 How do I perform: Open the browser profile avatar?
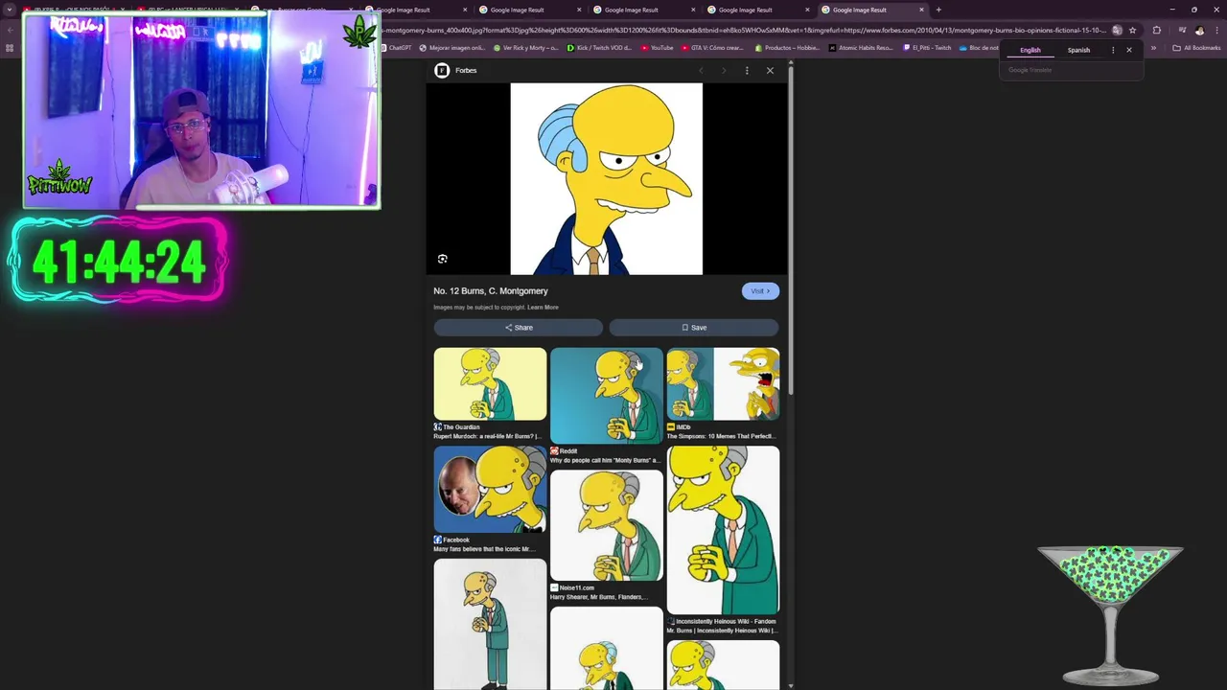1199,30
